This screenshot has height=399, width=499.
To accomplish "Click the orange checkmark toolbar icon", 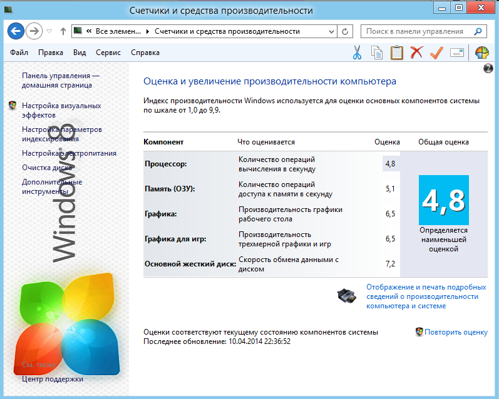I will 436,53.
